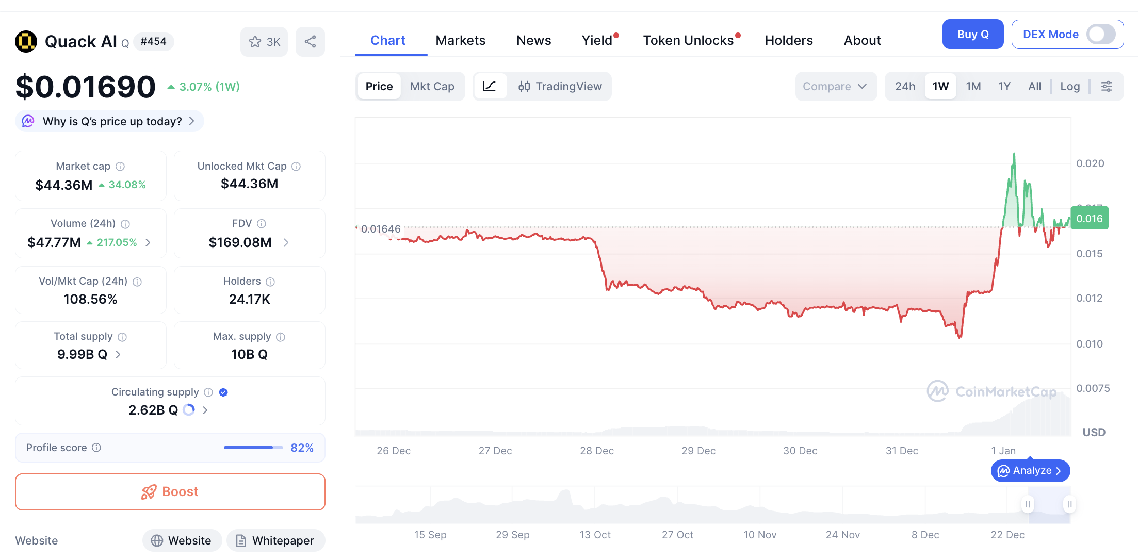Click the Profile score info icon
1138x560 pixels.
click(x=96, y=448)
